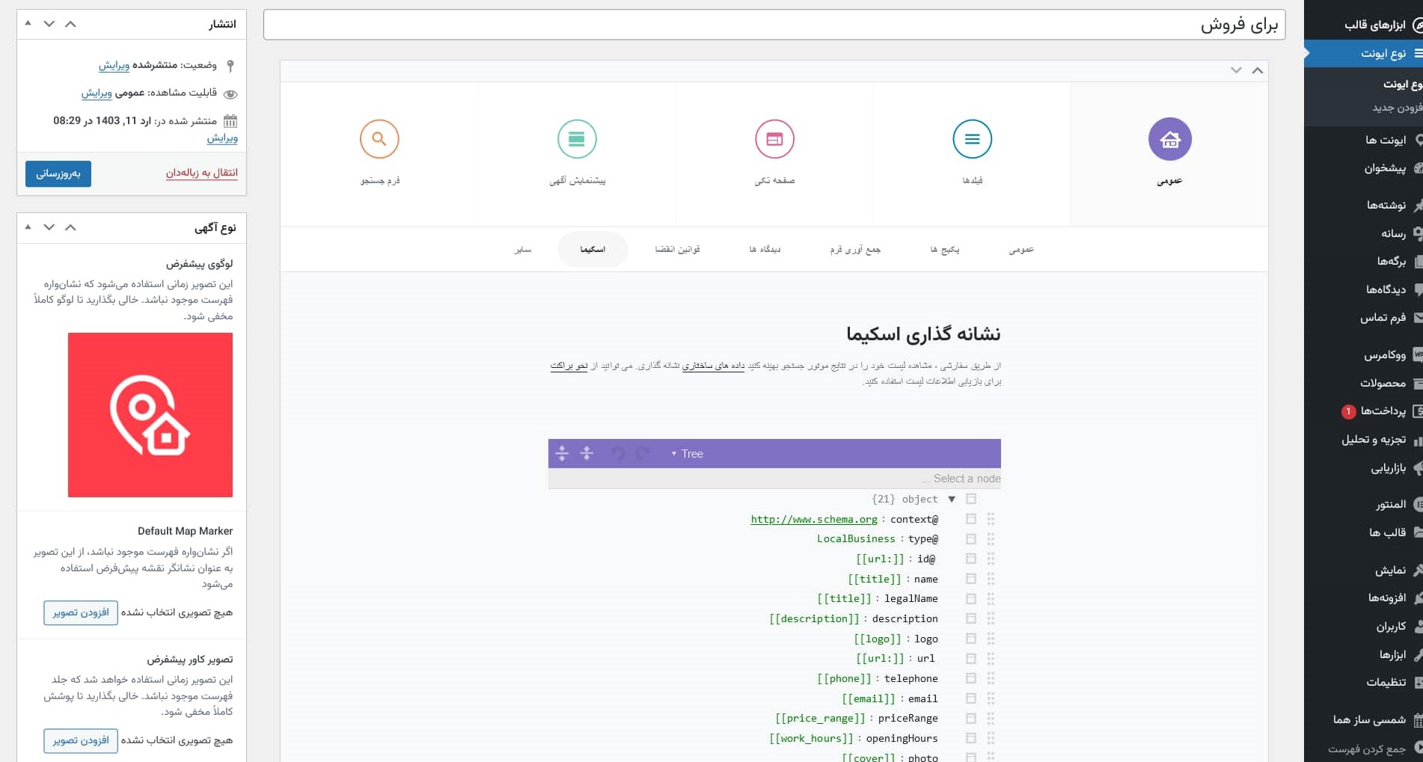1423x762 pixels.
Task: Click the up arrow of the main settings panel
Action: click(1258, 70)
